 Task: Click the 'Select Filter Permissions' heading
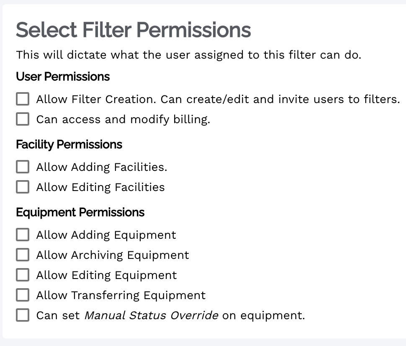[x=134, y=30]
